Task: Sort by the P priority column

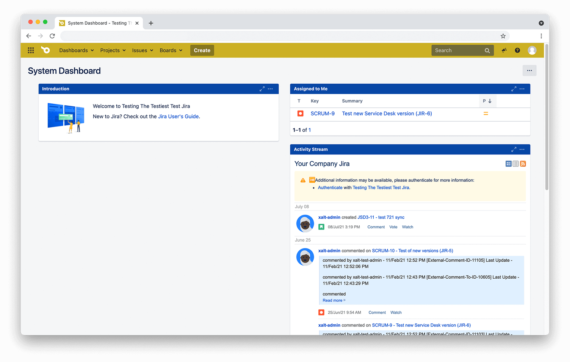Action: (487, 101)
